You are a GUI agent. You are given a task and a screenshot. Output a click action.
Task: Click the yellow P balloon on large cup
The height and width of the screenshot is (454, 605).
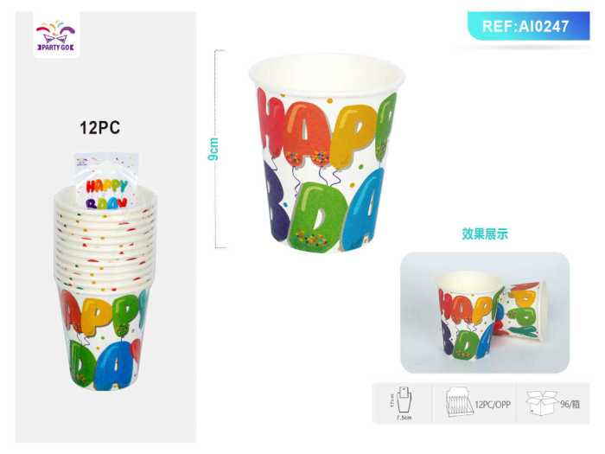(x=353, y=137)
